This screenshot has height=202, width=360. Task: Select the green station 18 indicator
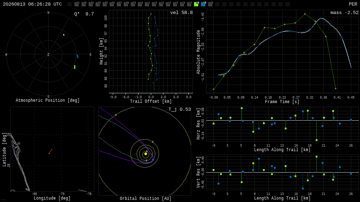click(x=196, y=4)
